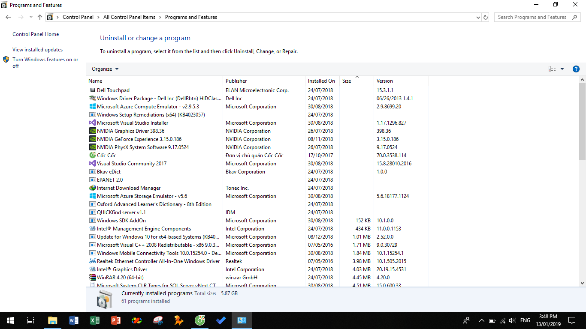Open the Organize dropdown menu
586x329 pixels.
105,69
